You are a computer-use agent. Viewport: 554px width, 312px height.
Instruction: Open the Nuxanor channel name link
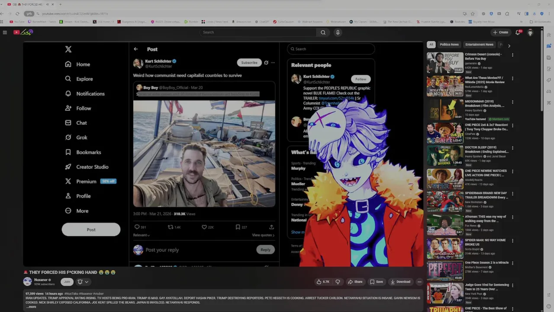click(41, 280)
